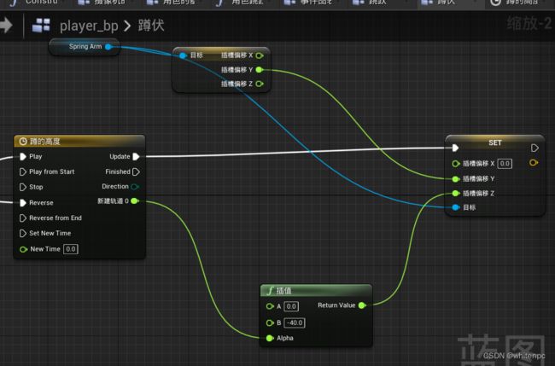Click the Set New Time exec pin
This screenshot has width=555, height=366.
coord(23,234)
